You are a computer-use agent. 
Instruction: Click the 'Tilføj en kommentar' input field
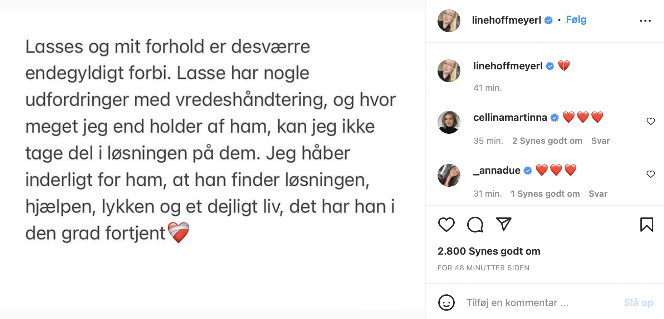click(537, 303)
